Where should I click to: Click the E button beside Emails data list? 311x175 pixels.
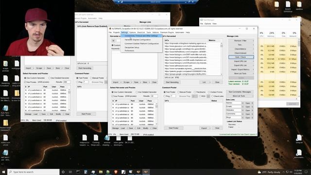[252, 107]
